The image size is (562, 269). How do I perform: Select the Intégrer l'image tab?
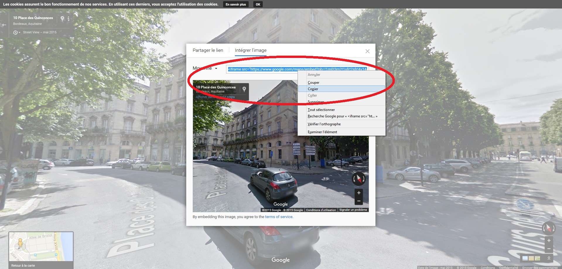(x=251, y=50)
